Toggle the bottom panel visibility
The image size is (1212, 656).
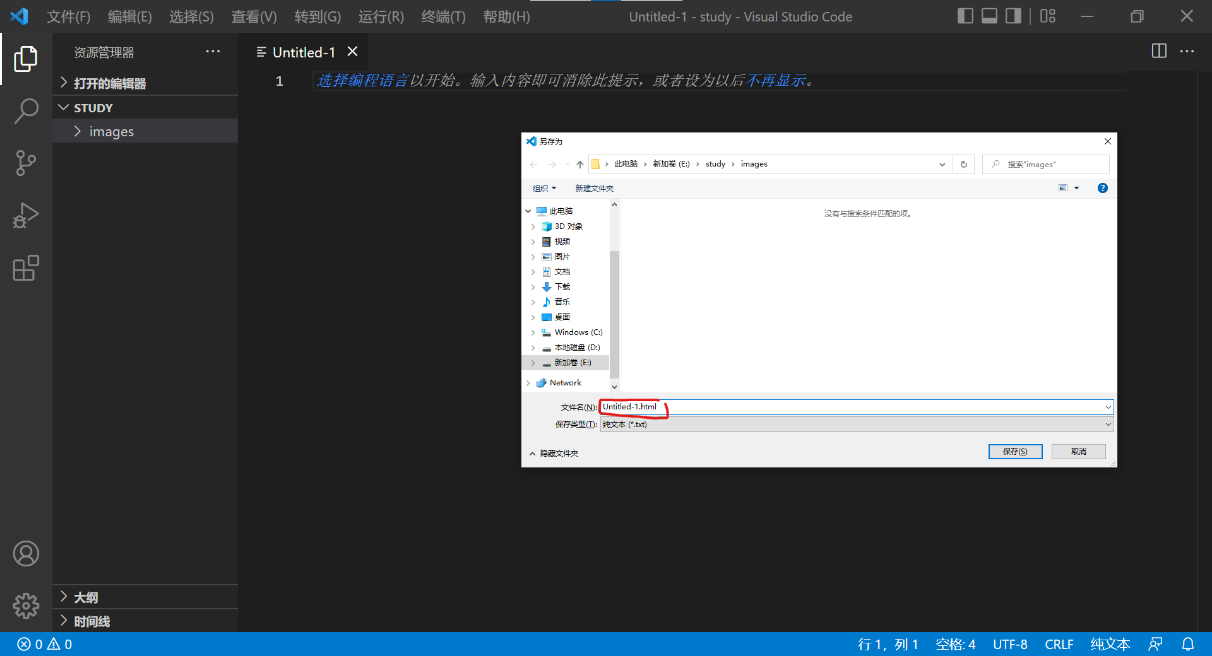(989, 16)
